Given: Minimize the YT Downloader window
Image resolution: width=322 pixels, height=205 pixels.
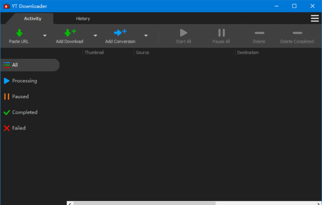Looking at the screenshot, I should pyautogui.click(x=277, y=6).
